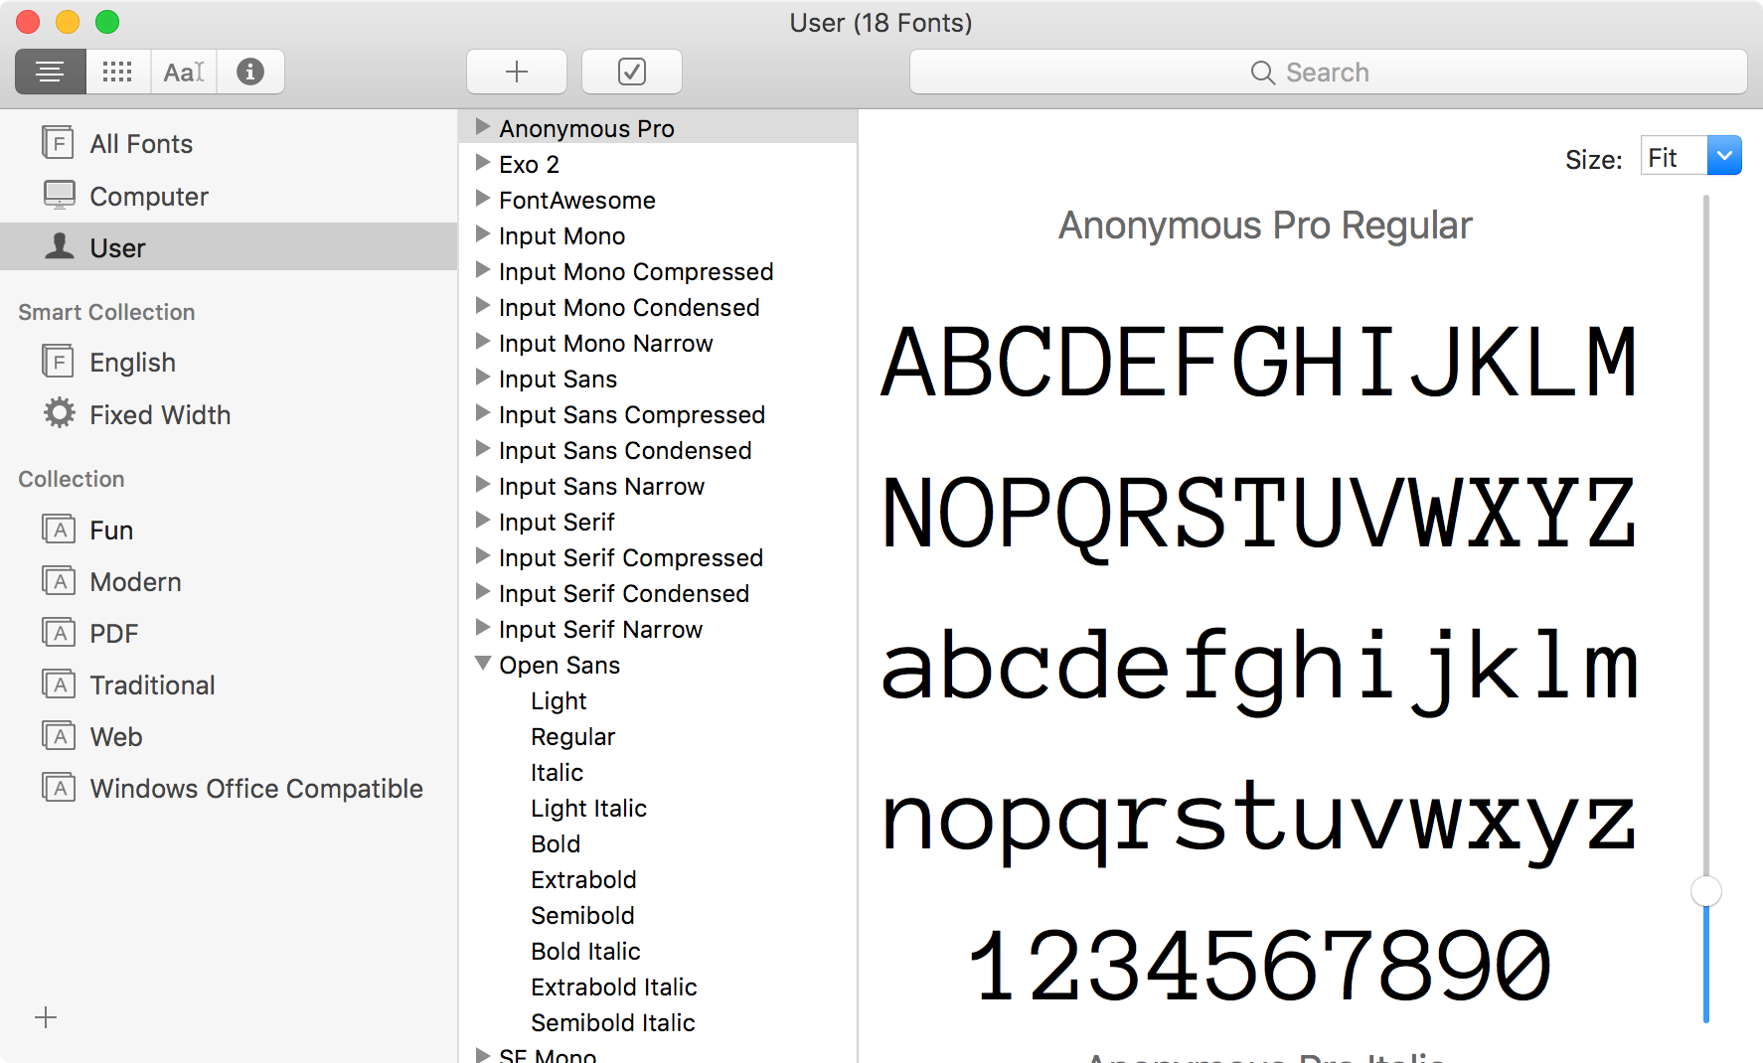The height and width of the screenshot is (1063, 1763).
Task: Click the Search field
Action: (x=1328, y=73)
